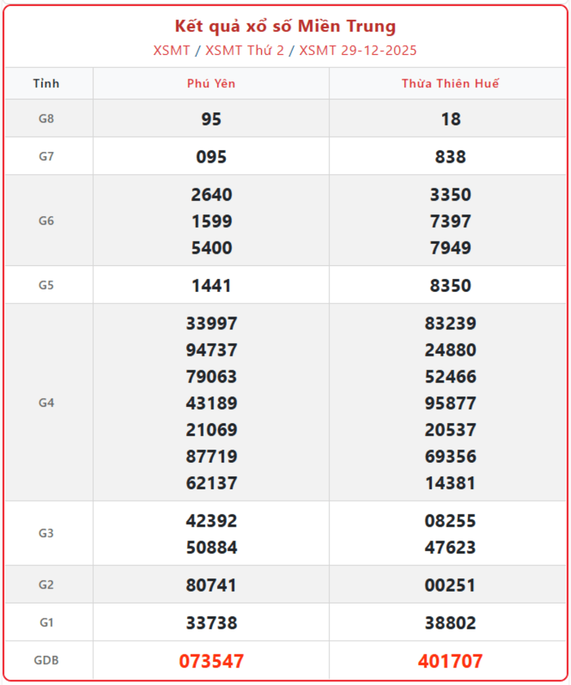Click Phú Yên G1 number 33738

coord(211,623)
